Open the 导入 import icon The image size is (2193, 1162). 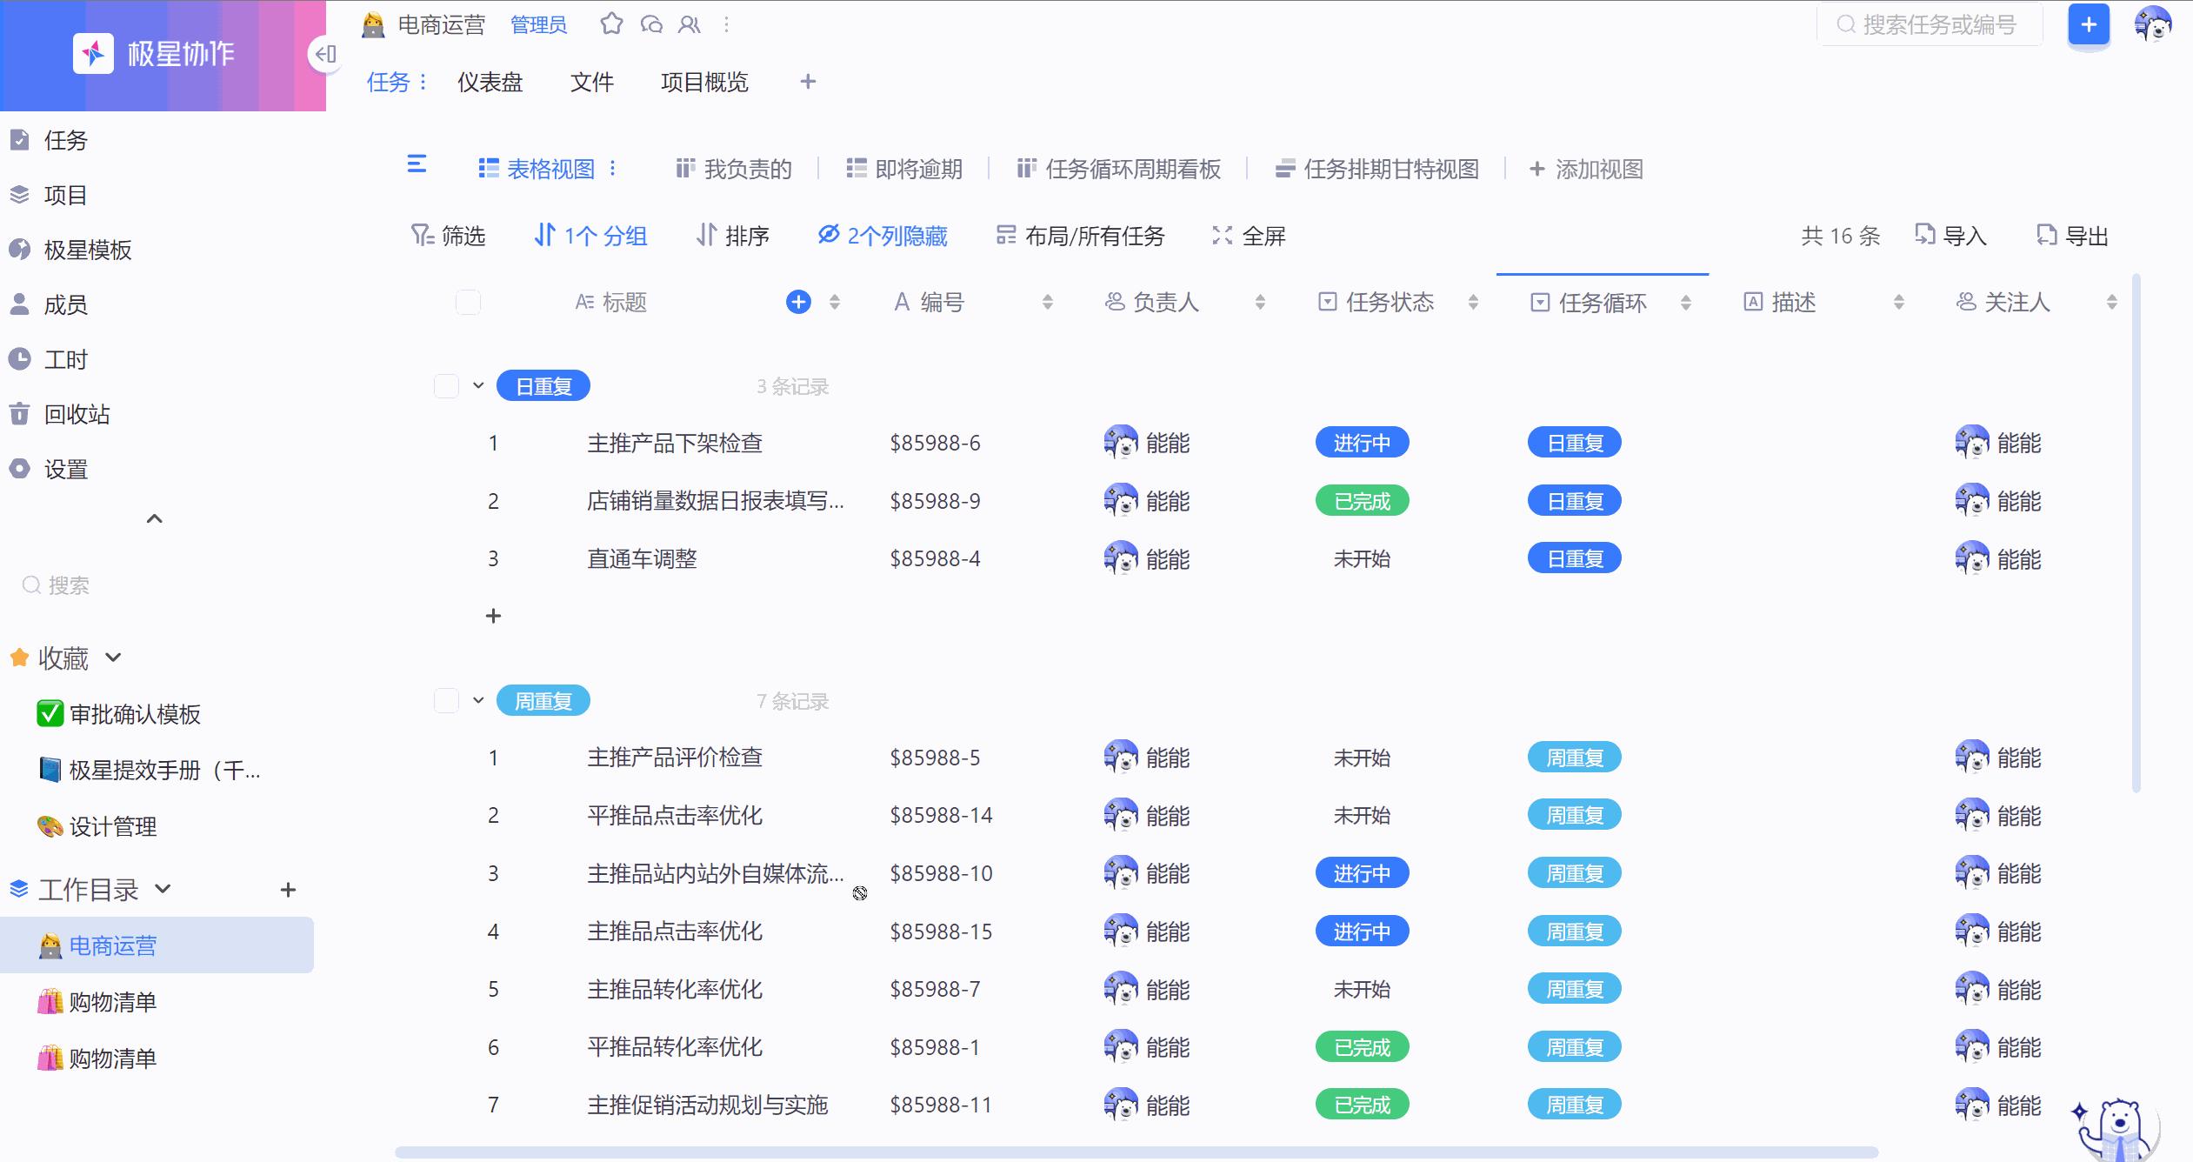(x=1925, y=235)
